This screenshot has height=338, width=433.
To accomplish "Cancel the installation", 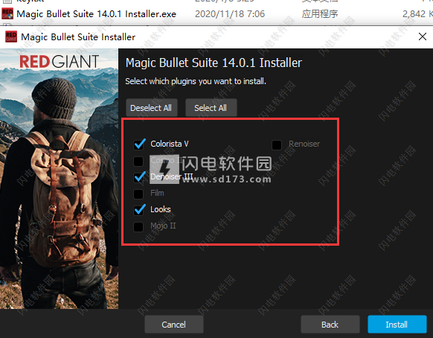I will tap(174, 325).
